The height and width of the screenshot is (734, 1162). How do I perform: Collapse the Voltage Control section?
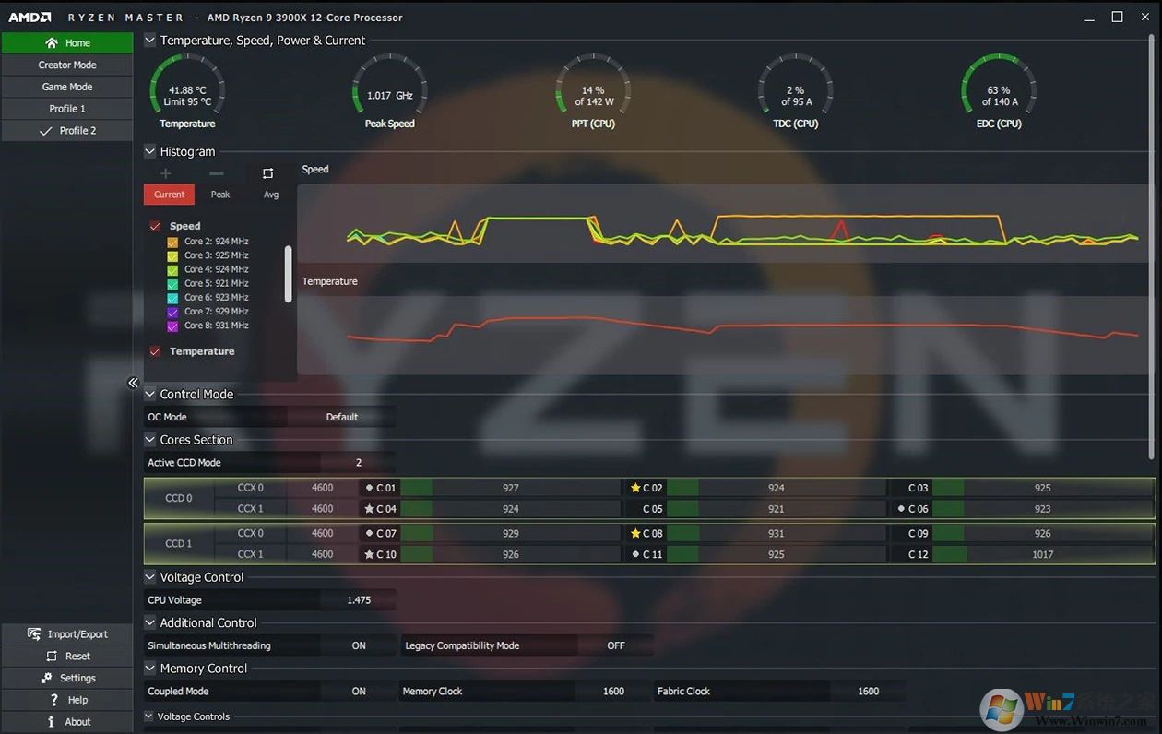(x=148, y=577)
